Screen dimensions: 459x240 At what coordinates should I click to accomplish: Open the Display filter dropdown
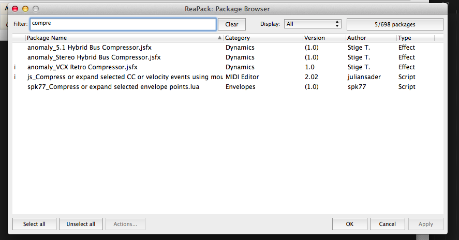click(x=313, y=24)
